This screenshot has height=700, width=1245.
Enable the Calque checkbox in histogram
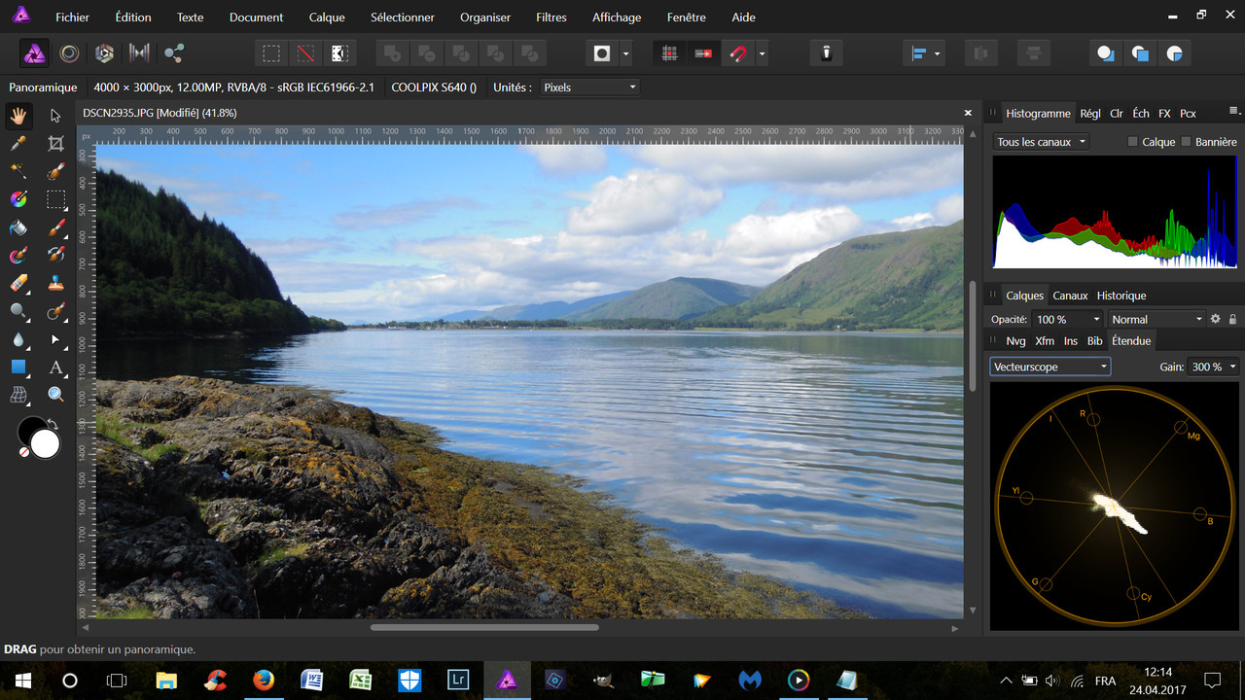pyautogui.click(x=1132, y=142)
